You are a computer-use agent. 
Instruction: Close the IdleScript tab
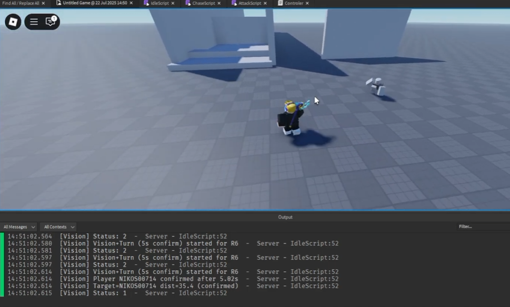click(x=173, y=3)
